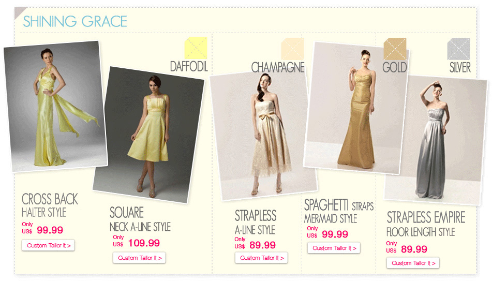Screen dimensions: 492x281
Task: Select the Silver color swatch
Action: [x=458, y=49]
